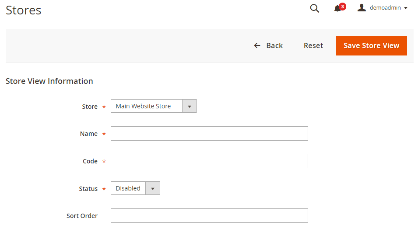Click the Store View Information heading

49,81
